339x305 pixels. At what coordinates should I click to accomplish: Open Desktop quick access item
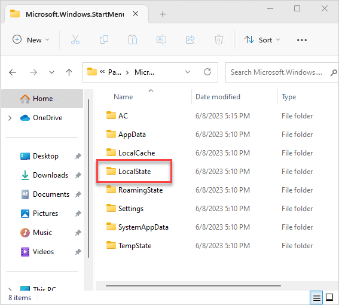(x=45, y=156)
